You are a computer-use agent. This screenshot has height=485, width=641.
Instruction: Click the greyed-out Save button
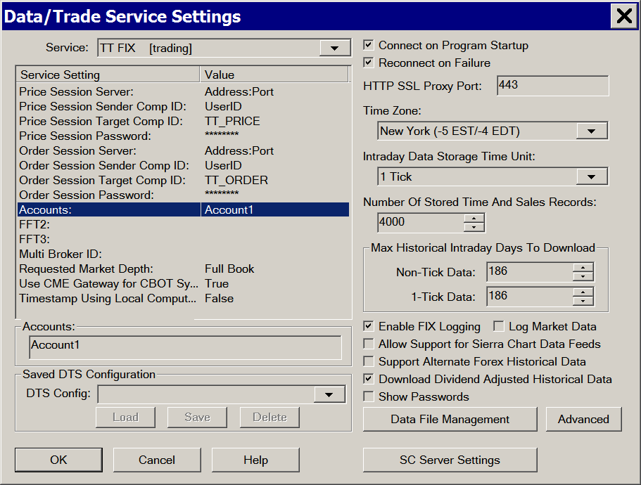(x=197, y=418)
